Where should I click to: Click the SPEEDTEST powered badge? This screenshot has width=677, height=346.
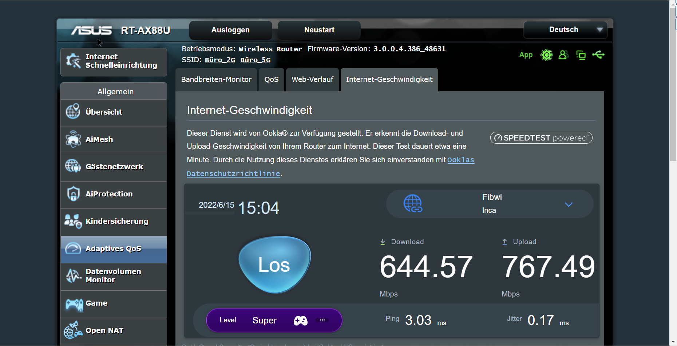pos(541,138)
